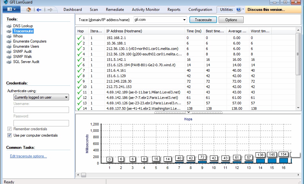Click the results table vertical scrollbar thumb

298,54
